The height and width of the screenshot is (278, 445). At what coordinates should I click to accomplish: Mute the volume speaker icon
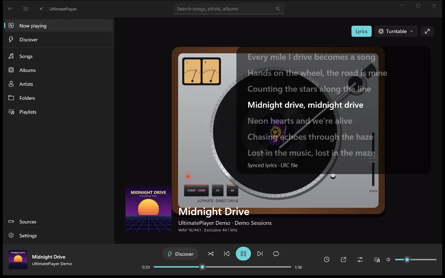pos(389,260)
